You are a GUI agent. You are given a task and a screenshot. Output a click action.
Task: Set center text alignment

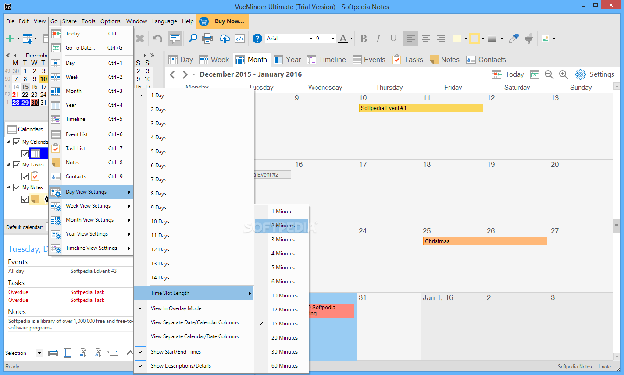[425, 39]
